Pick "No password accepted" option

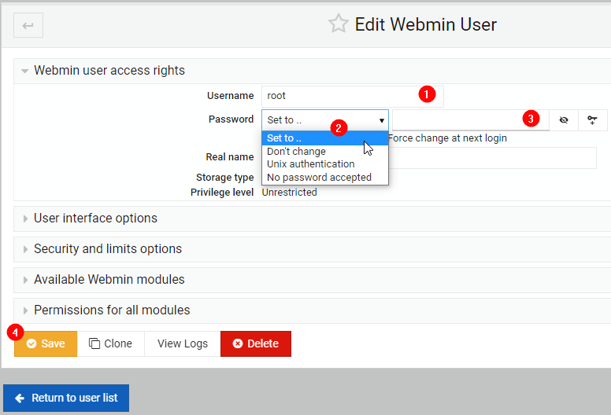[x=319, y=178]
